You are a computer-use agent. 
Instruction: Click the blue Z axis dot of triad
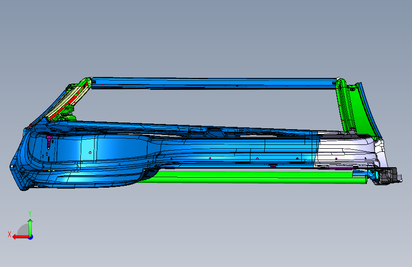31,237
